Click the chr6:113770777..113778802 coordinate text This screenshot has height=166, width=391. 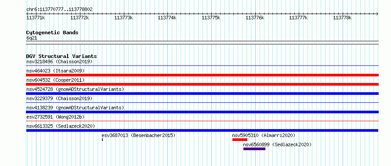[x=60, y=10]
